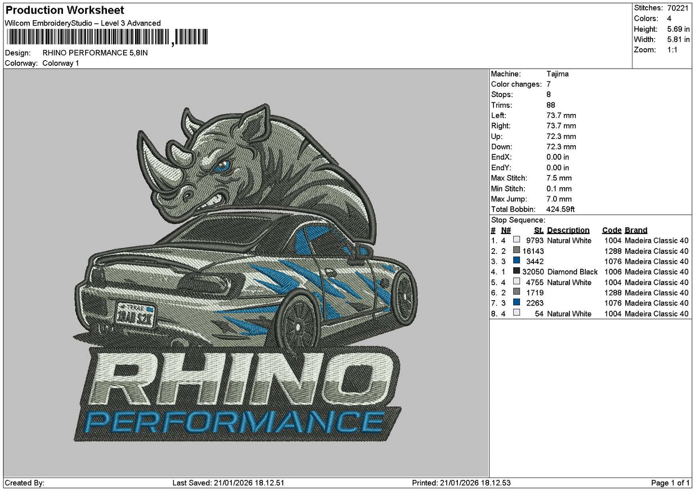Click the Machine value Tajima
This screenshot has width=695, height=491.
557,74
